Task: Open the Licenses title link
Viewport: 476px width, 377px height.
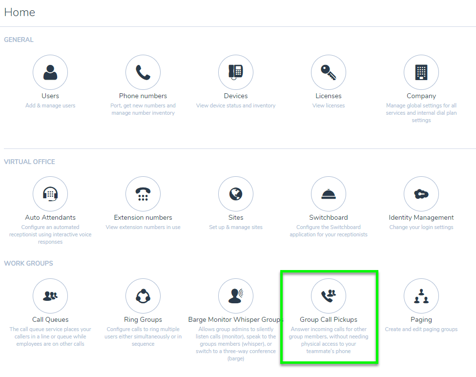Action: click(329, 96)
